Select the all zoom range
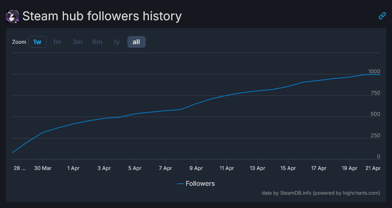This screenshot has height=208, width=392. point(136,42)
